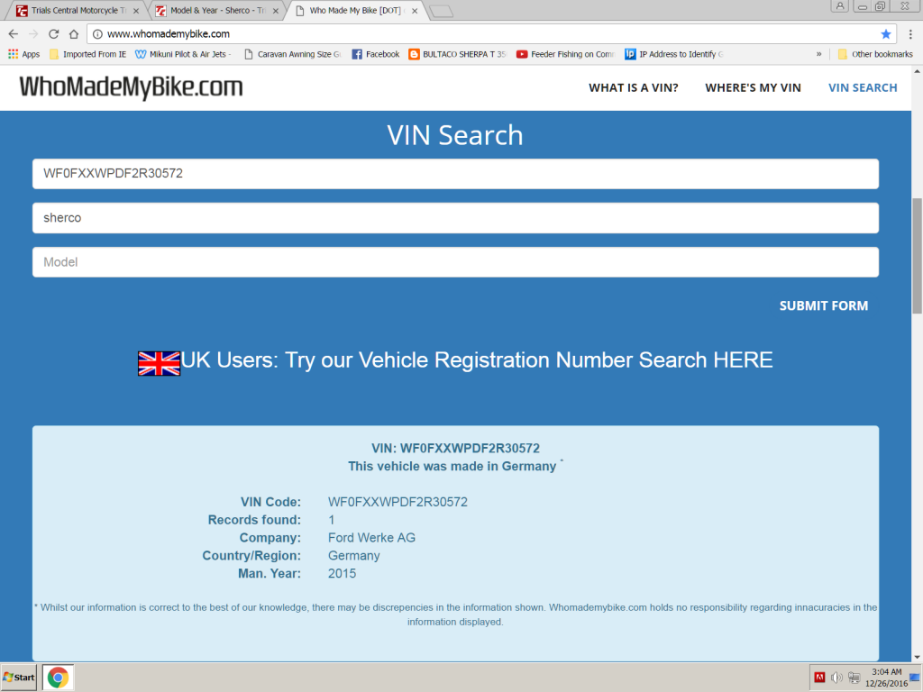The image size is (923, 692).
Task: Switch to the Model & Year Sherco tab
Action: pyautogui.click(x=215, y=11)
